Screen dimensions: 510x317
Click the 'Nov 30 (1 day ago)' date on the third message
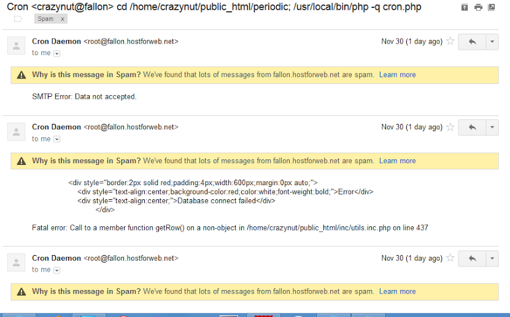pyautogui.click(x=412, y=259)
